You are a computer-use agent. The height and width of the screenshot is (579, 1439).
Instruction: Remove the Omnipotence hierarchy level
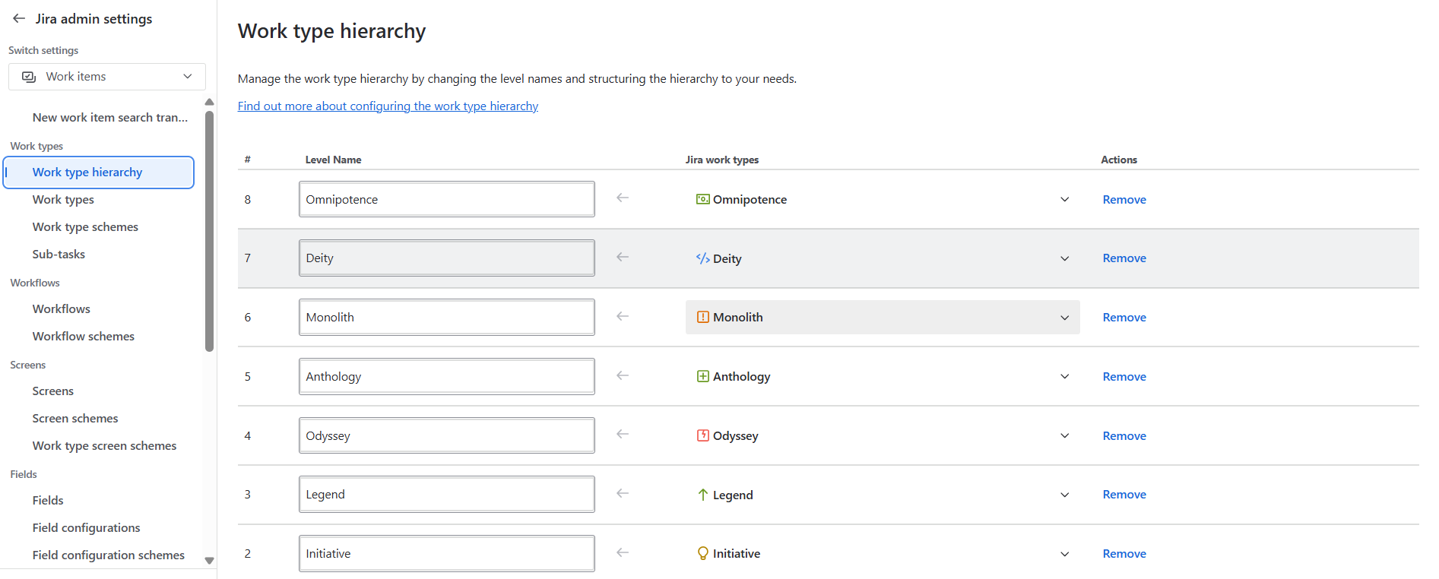pyautogui.click(x=1124, y=200)
